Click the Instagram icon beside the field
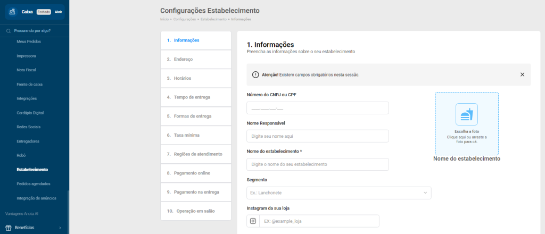545x234 pixels. click(253, 221)
